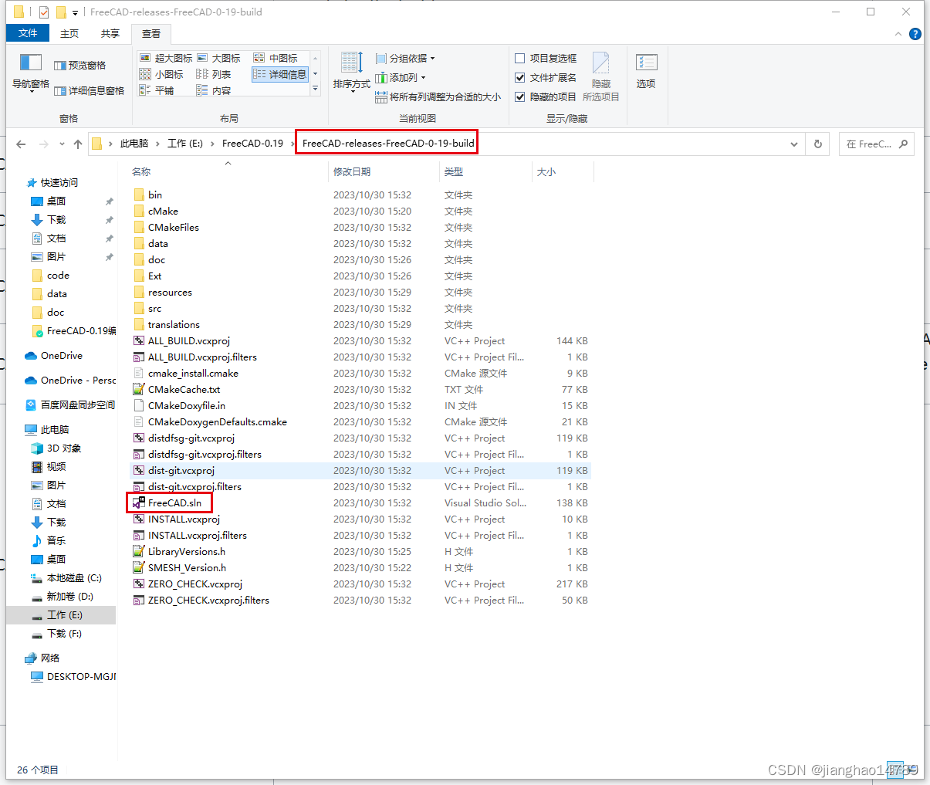Click the 工作 (E:) breadcrumb

pos(184,144)
